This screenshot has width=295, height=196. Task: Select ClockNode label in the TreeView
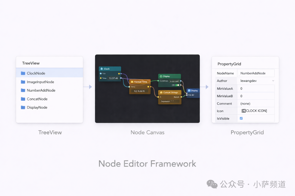coord(36,73)
